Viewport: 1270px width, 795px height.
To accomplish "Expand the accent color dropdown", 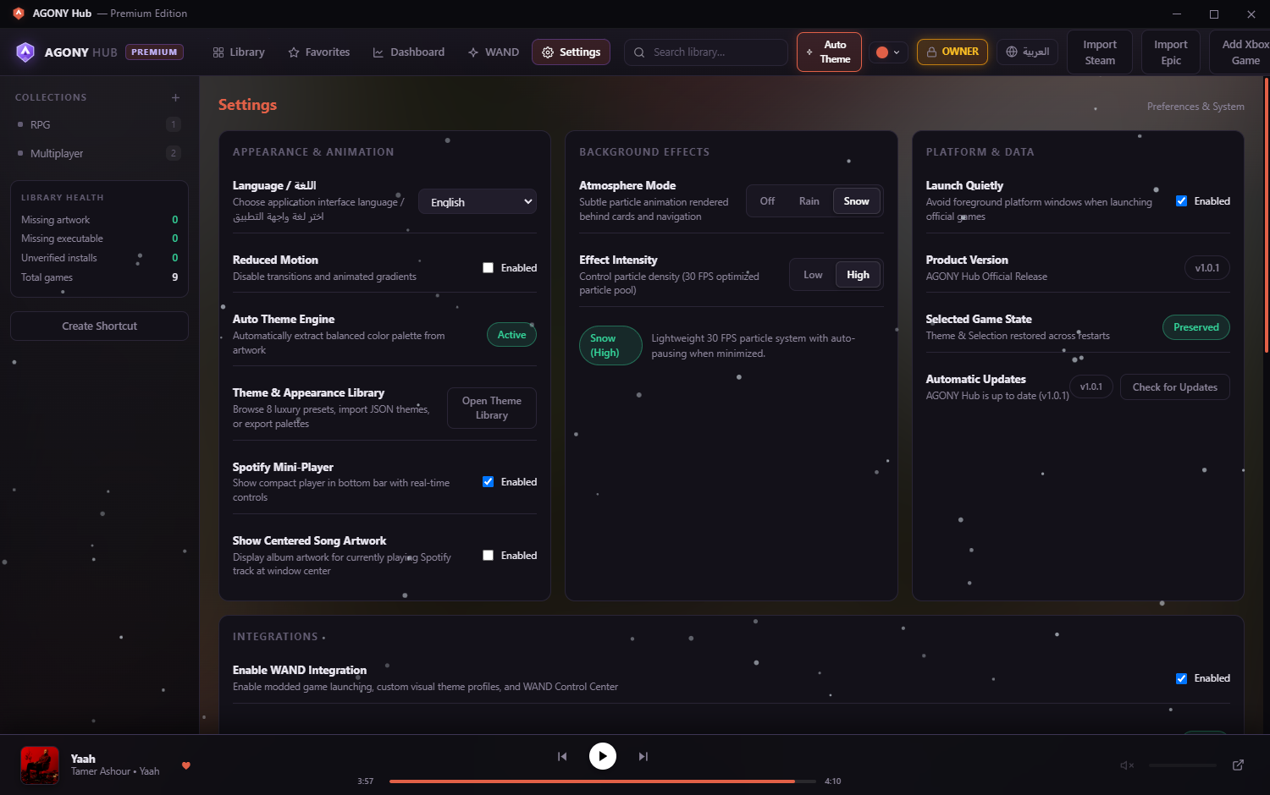I will point(888,52).
